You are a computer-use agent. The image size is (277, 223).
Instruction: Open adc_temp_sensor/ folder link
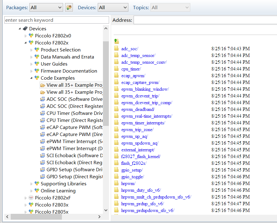point(138,55)
